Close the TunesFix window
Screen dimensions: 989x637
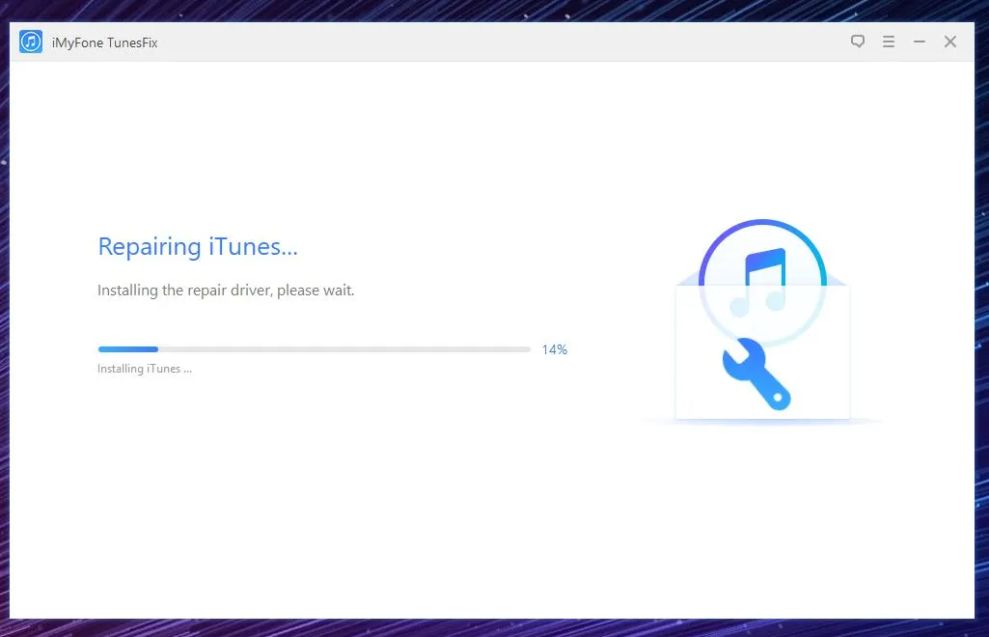[949, 42]
